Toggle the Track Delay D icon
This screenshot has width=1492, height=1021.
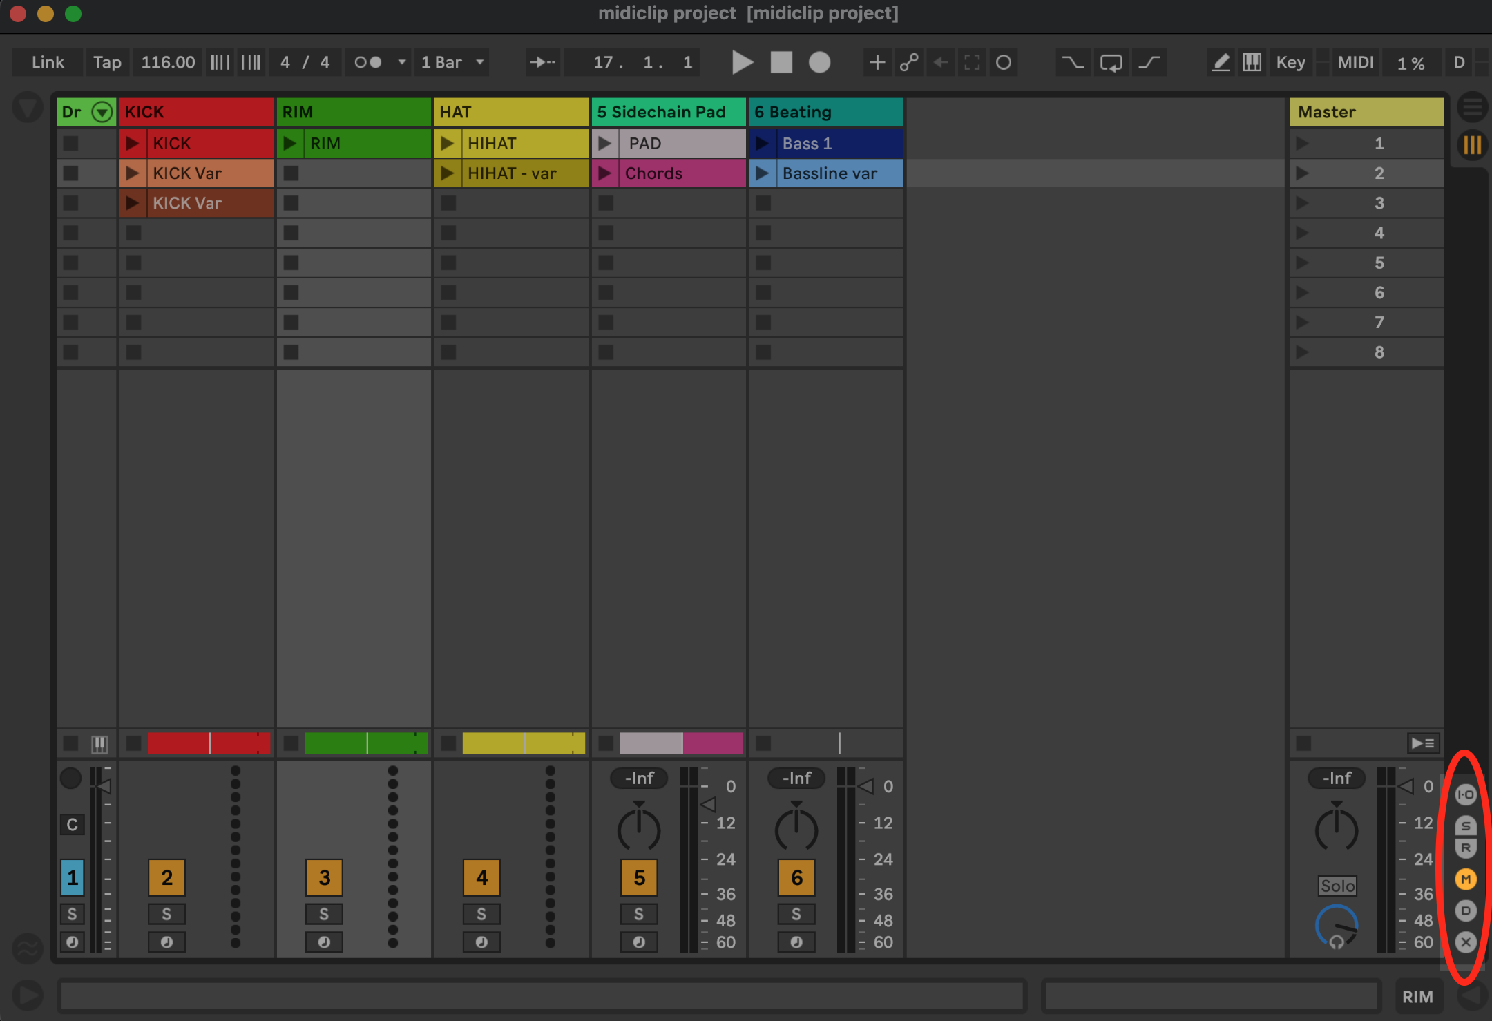tap(1466, 910)
